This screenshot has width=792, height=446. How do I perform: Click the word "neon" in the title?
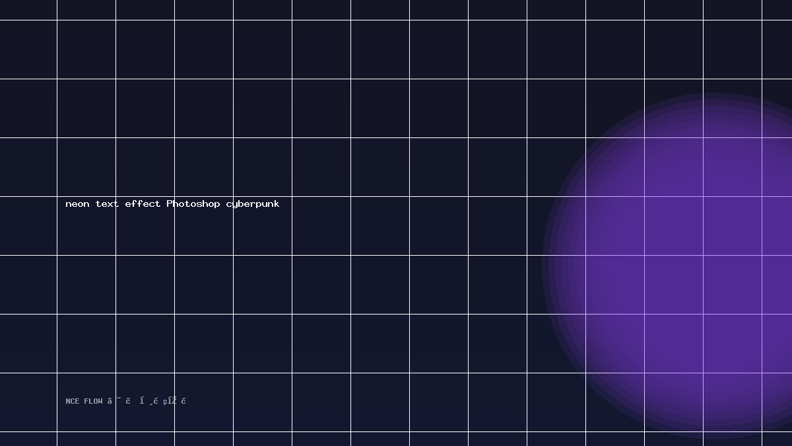77,204
